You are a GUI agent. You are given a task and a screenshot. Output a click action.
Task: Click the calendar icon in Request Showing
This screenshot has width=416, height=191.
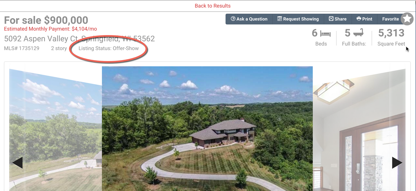click(280, 19)
